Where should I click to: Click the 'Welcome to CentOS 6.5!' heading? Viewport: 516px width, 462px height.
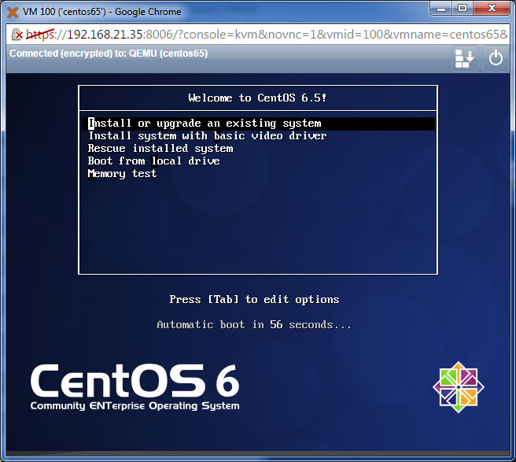[258, 98]
